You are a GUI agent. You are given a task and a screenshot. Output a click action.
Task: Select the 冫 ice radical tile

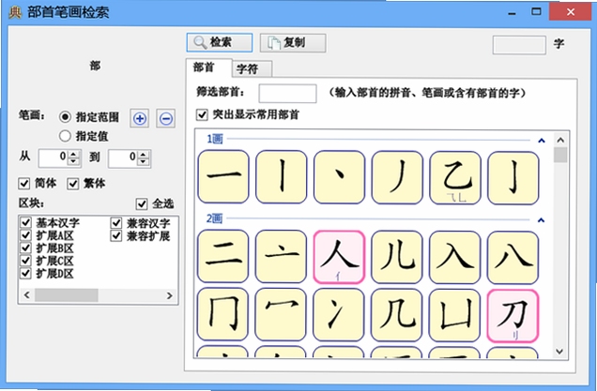point(339,314)
